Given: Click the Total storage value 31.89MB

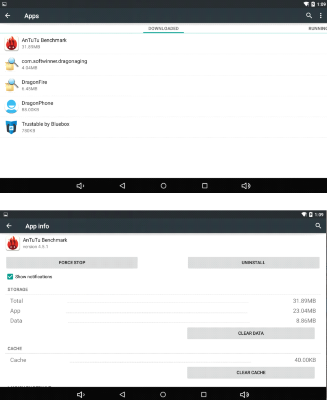Looking at the screenshot, I should click(x=304, y=301).
